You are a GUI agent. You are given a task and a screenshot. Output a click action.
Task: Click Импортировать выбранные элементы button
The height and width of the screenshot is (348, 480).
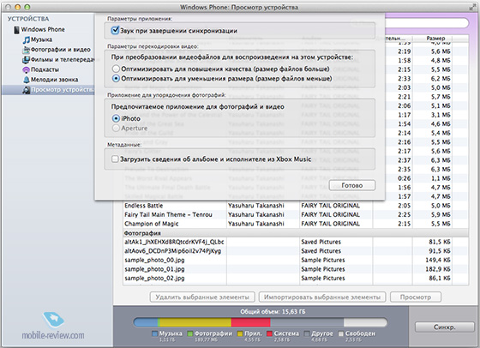(x=322, y=297)
